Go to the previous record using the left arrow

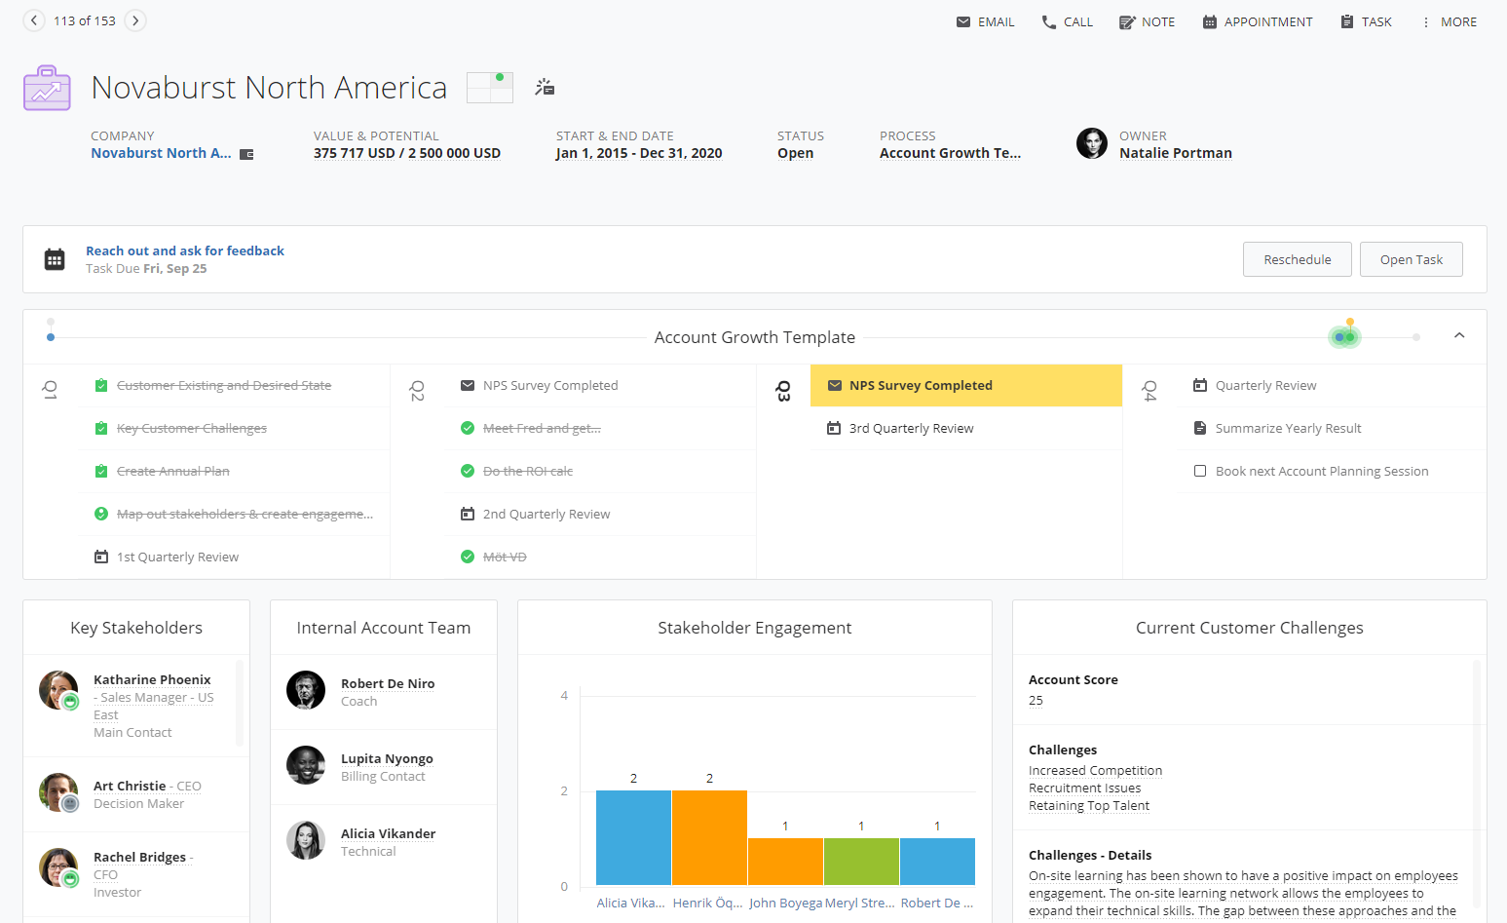click(33, 19)
